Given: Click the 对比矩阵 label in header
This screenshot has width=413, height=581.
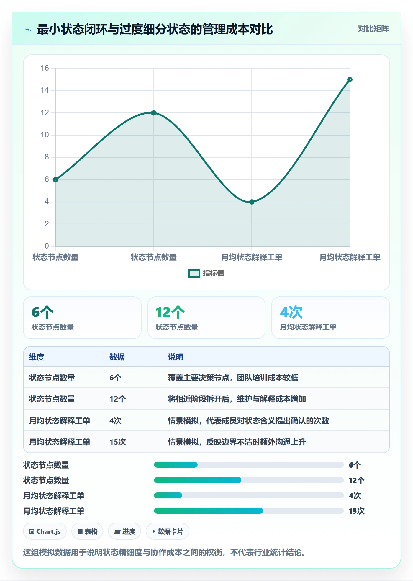Looking at the screenshot, I should click(373, 29).
